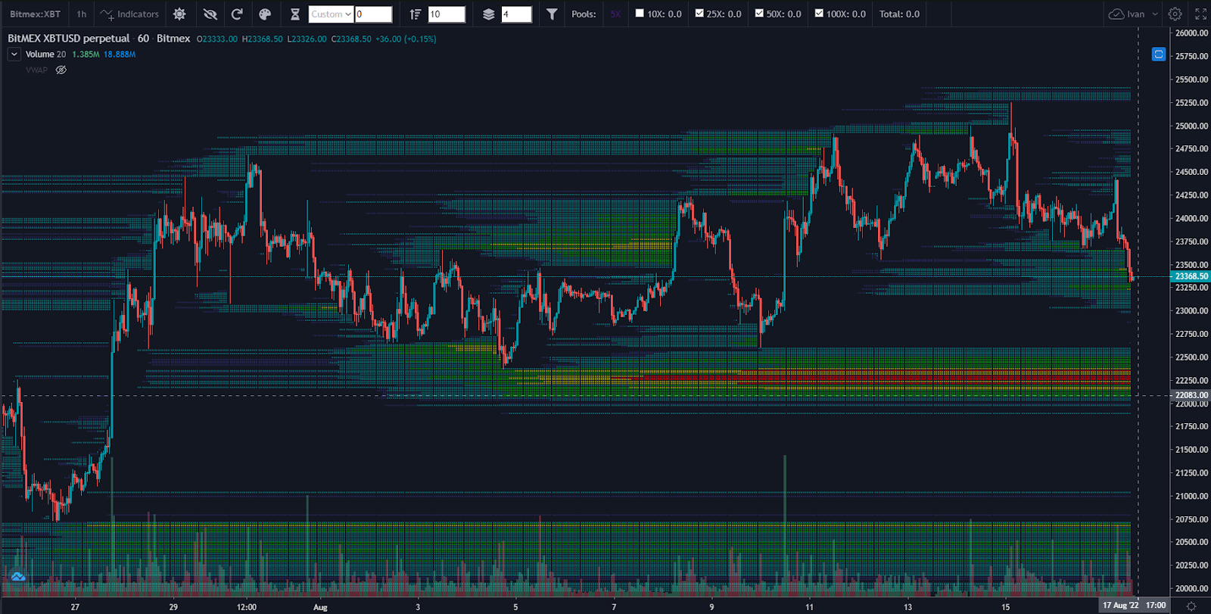1211x614 pixels.
Task: Toggle the 5X pool label
Action: tap(615, 14)
